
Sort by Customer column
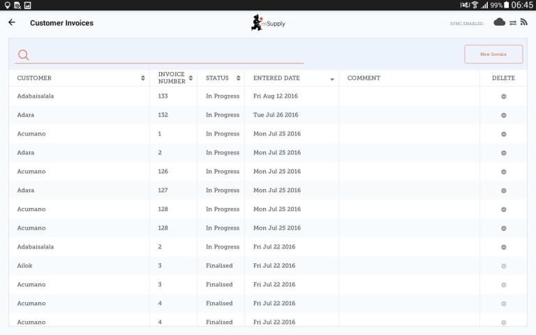coord(80,78)
